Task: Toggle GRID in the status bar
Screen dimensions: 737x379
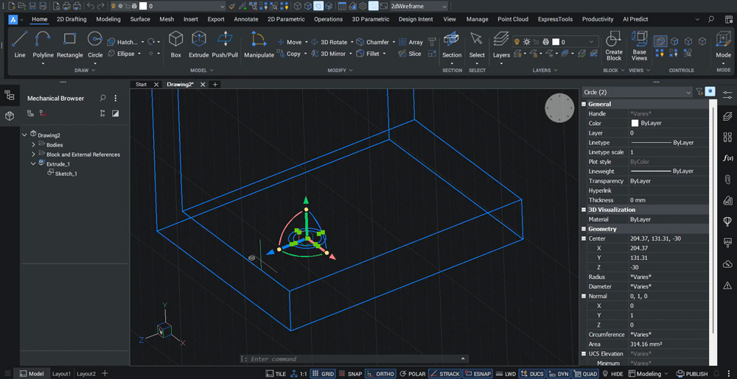Action: click(x=323, y=374)
